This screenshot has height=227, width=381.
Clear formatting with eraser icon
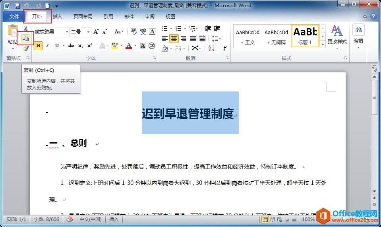pos(133,31)
